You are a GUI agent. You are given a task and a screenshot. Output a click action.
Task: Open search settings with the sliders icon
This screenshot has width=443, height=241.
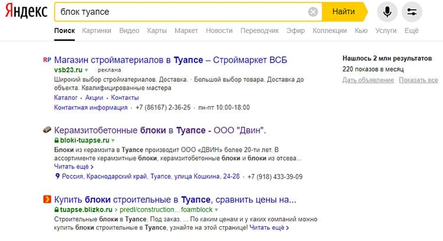412,12
